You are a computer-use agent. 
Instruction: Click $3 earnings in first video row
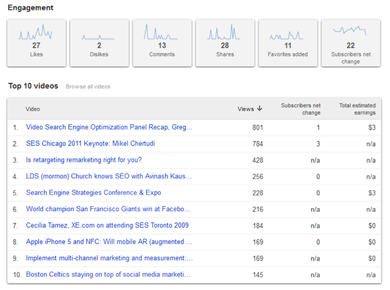[372, 127]
